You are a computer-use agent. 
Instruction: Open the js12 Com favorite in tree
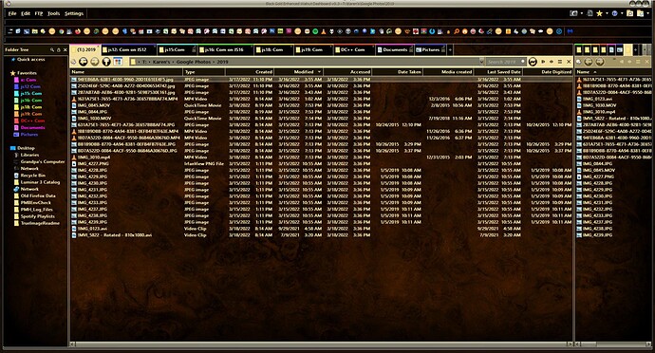(x=30, y=86)
